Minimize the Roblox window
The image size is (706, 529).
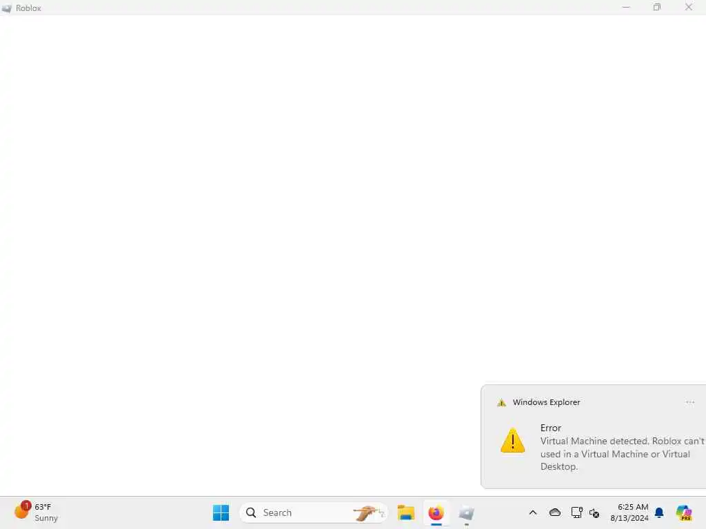[x=626, y=7]
